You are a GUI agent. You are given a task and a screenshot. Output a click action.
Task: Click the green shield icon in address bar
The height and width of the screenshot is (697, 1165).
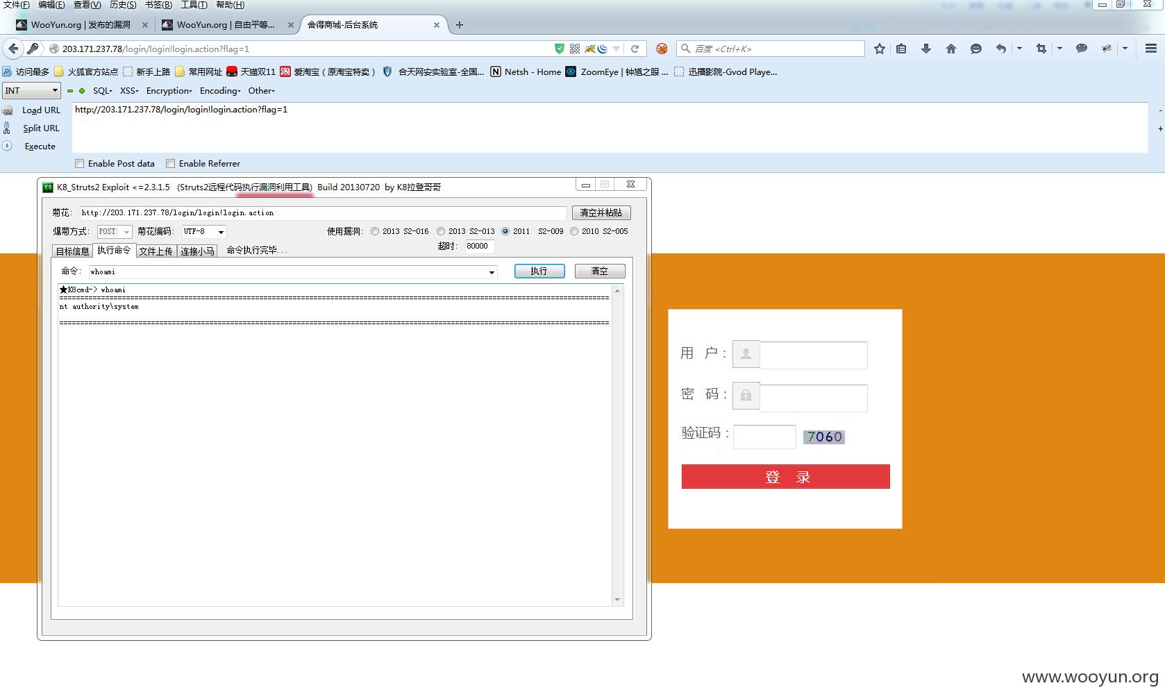[x=560, y=49]
